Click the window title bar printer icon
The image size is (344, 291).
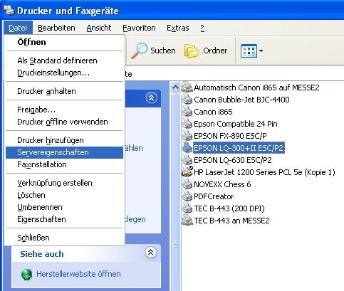pyautogui.click(x=9, y=10)
